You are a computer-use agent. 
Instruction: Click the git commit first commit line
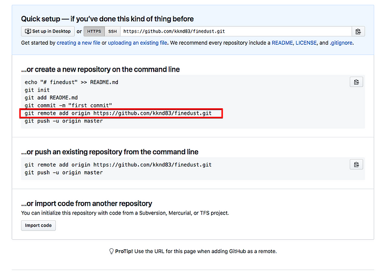tap(68, 105)
